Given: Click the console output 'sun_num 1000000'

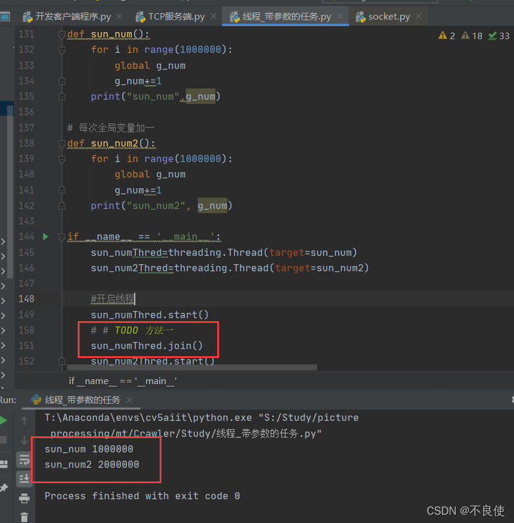Looking at the screenshot, I should pos(89,449).
